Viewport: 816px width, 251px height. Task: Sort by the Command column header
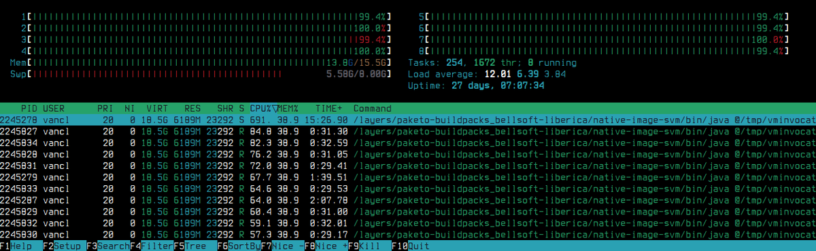coord(372,109)
